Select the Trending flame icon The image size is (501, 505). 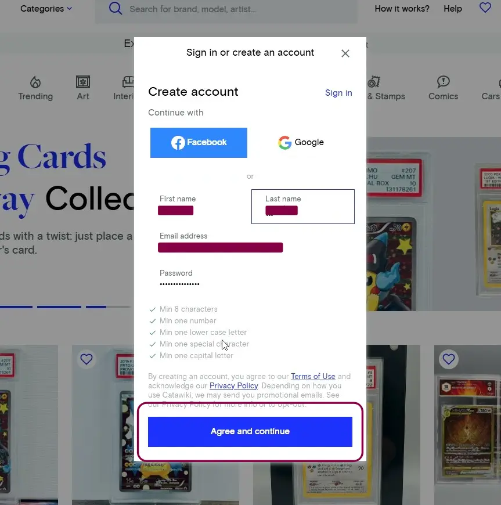pyautogui.click(x=35, y=82)
